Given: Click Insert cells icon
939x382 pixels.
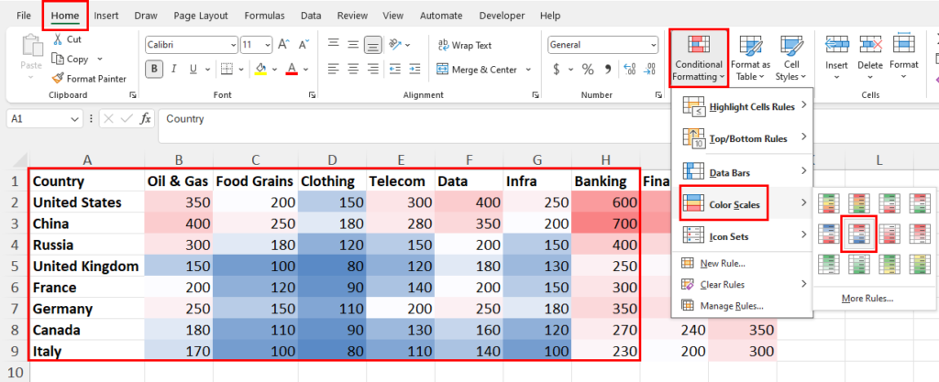Looking at the screenshot, I should coord(836,45).
